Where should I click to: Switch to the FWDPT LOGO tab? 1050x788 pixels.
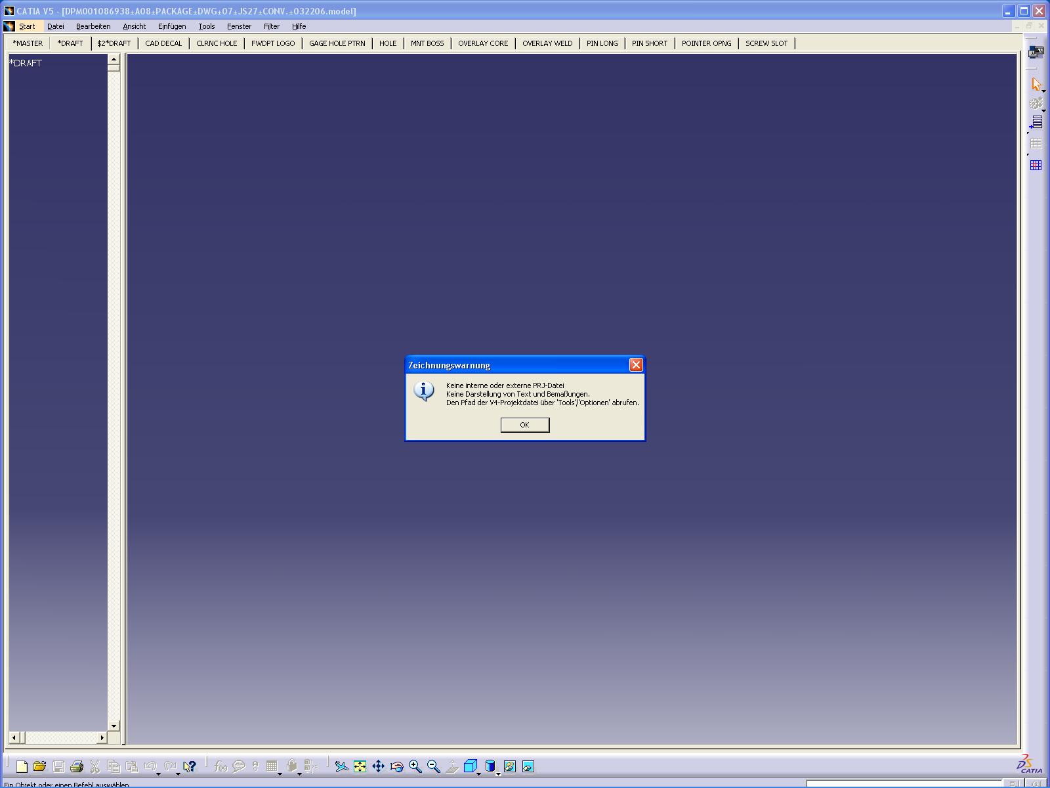(273, 43)
